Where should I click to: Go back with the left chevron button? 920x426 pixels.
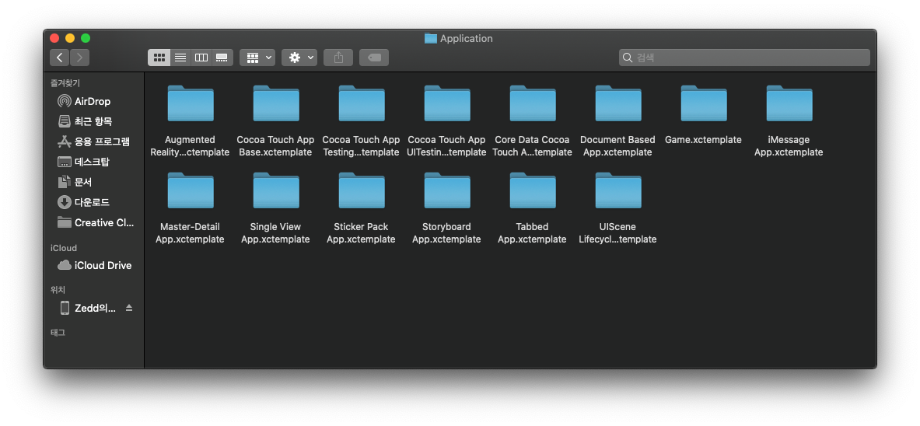click(x=60, y=58)
